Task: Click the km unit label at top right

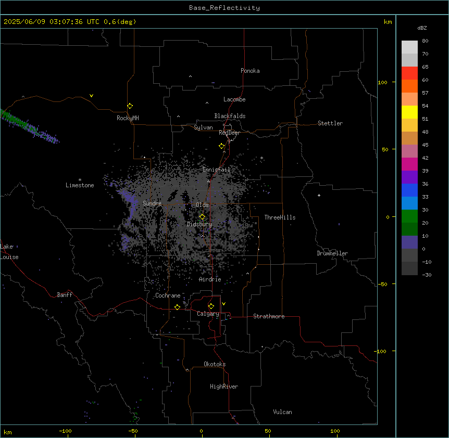Action: 388,22
